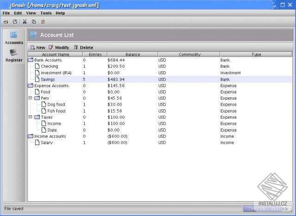The height and width of the screenshot is (216, 296).
Task: Click the Modify account button
Action: (x=59, y=47)
